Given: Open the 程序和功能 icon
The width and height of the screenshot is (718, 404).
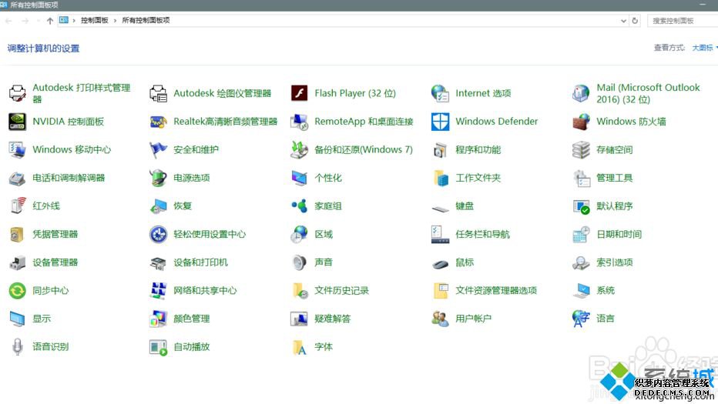Looking at the screenshot, I should click(x=441, y=149).
